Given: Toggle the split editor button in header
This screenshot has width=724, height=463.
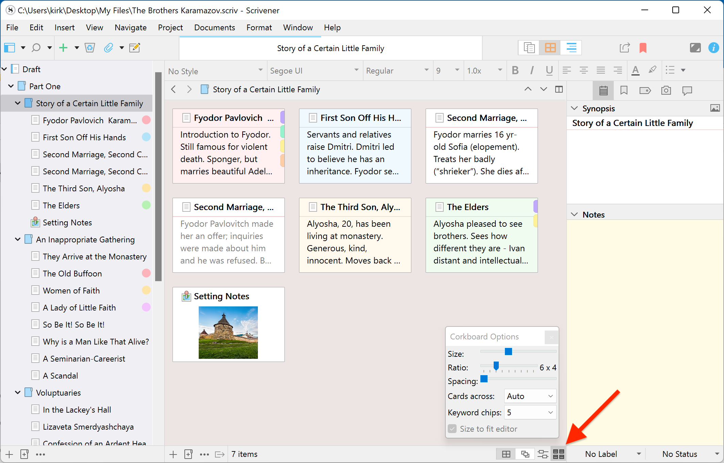Looking at the screenshot, I should [559, 89].
